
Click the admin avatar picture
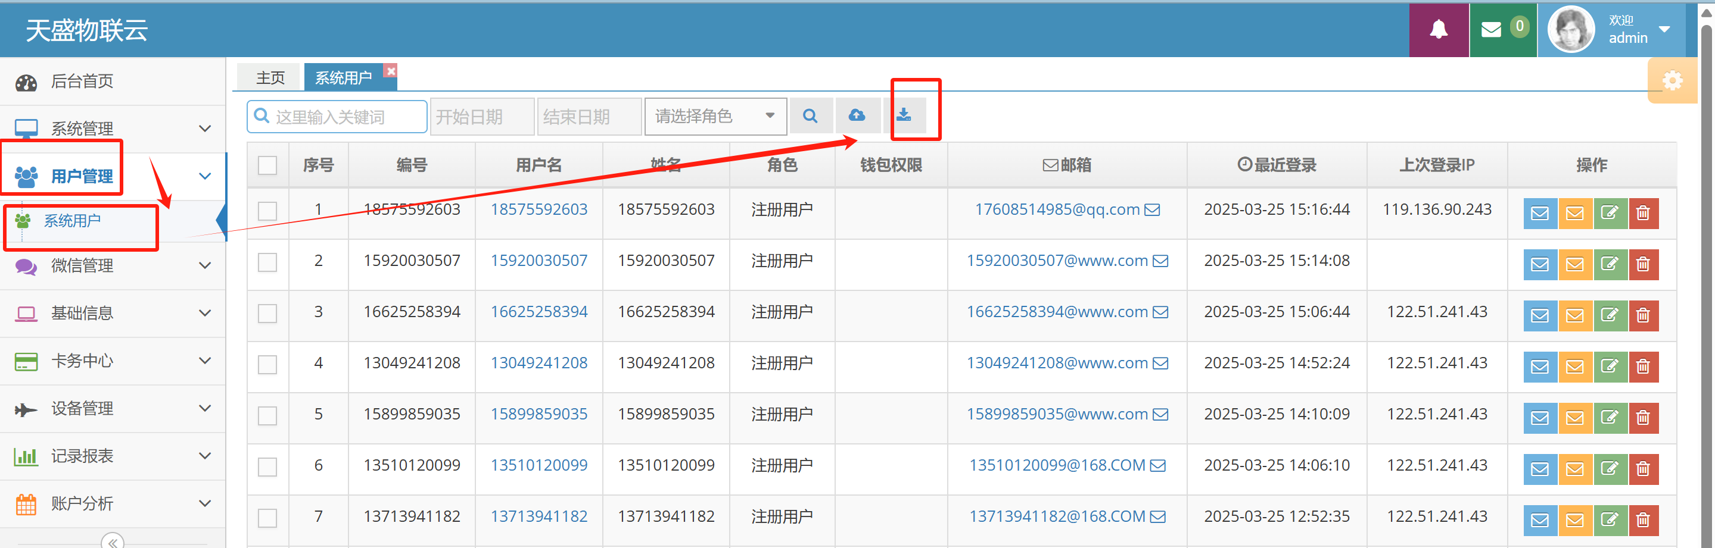(x=1570, y=29)
